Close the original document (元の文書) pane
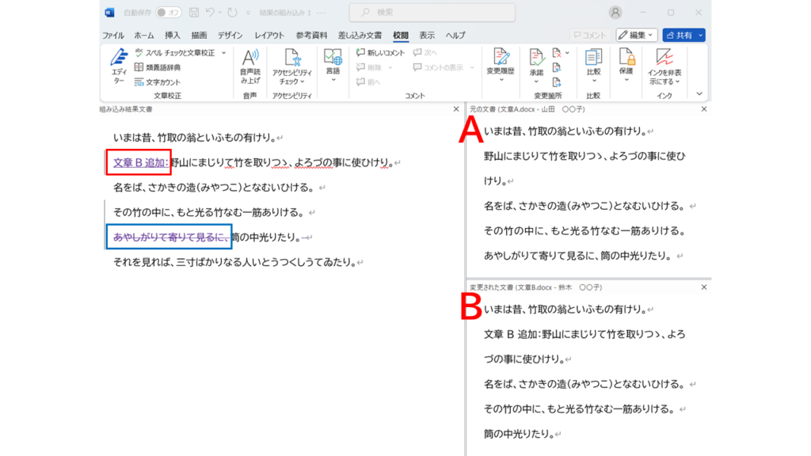The height and width of the screenshot is (456, 811). point(704,109)
